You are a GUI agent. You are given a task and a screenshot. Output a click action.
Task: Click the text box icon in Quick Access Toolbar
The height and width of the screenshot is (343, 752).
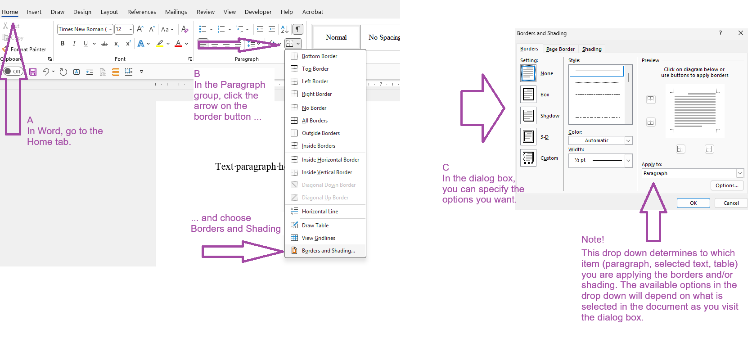[x=77, y=72]
